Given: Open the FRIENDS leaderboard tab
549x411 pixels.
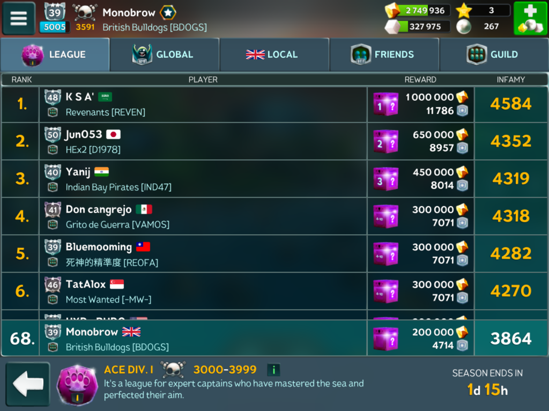Looking at the screenshot, I should pos(384,55).
